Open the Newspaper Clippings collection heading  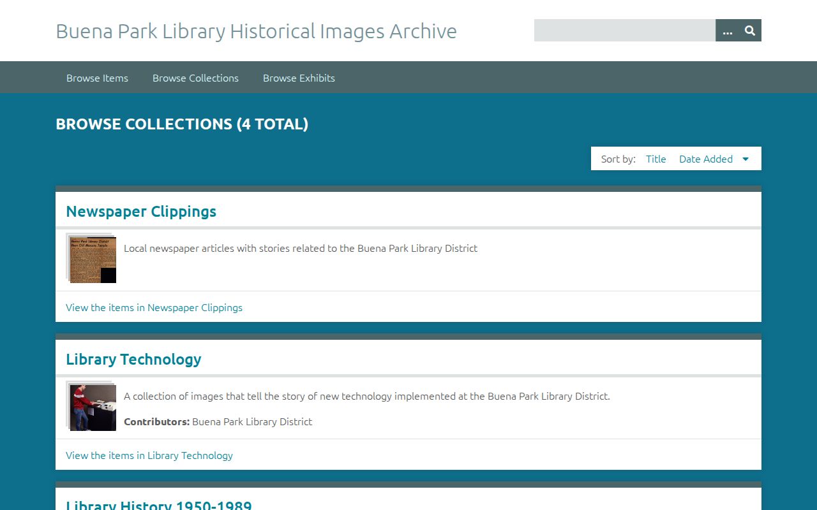coord(141,212)
